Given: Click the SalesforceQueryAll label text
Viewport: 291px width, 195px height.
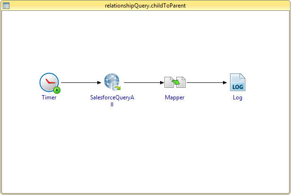Looking at the screenshot, I should [112, 101].
